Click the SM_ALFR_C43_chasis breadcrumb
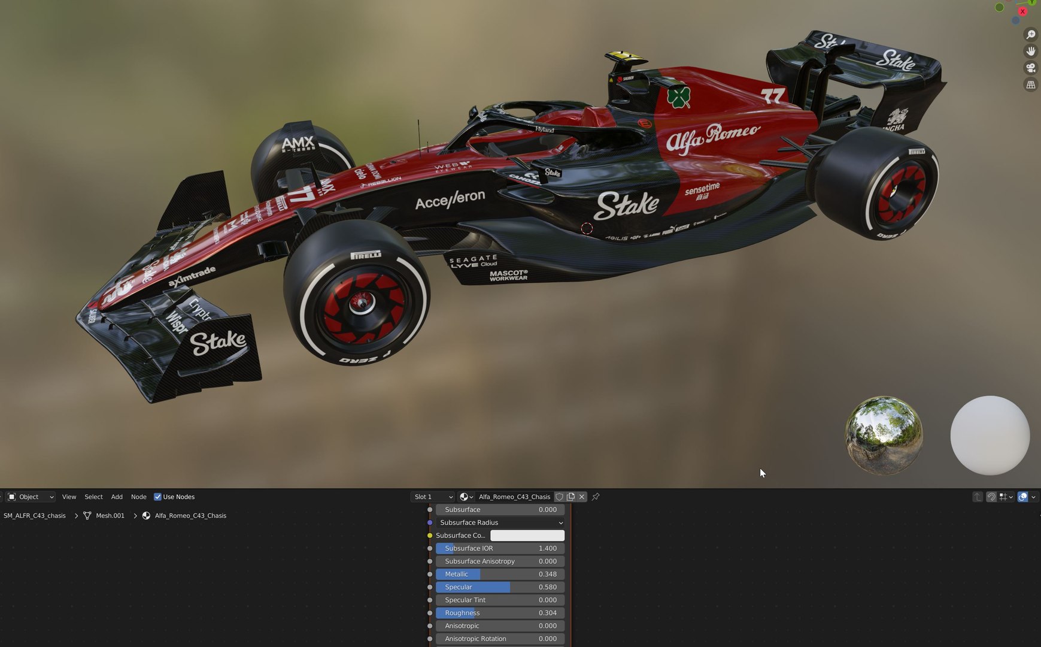The width and height of the screenshot is (1041, 647). tap(35, 515)
